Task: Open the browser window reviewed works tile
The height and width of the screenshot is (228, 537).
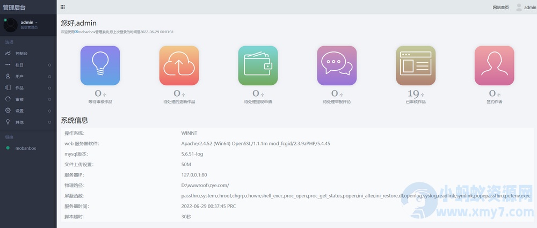Action: [416, 65]
